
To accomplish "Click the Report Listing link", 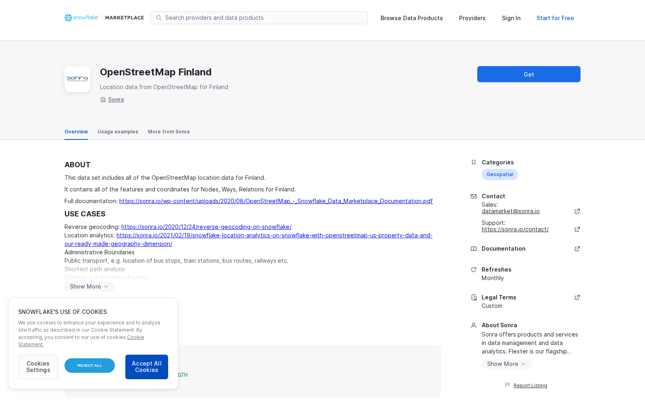I will pos(530,386).
